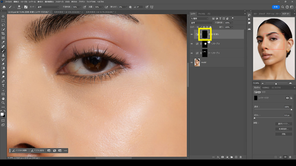296x166 pixels.
Task: Click the trash icon in the Layers panel
Action: click(240, 157)
